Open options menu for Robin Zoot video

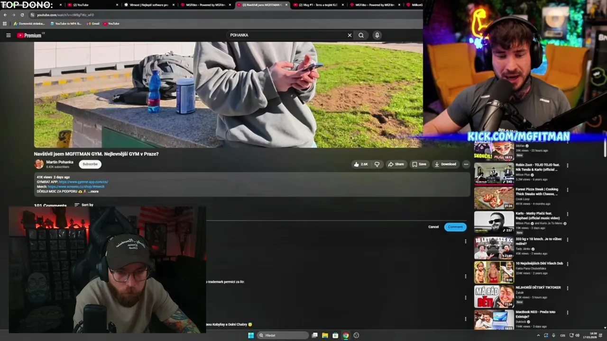pos(567,165)
